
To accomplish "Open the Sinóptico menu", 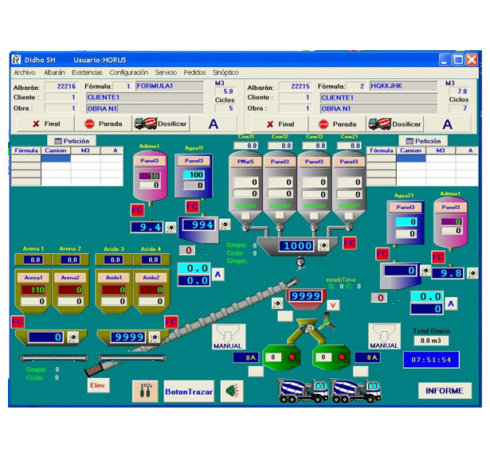I will point(225,72).
